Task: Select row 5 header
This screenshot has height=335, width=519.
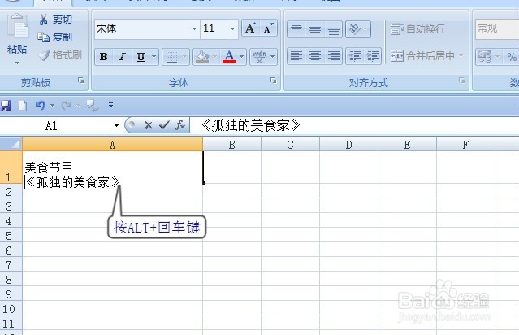Action: point(11,235)
